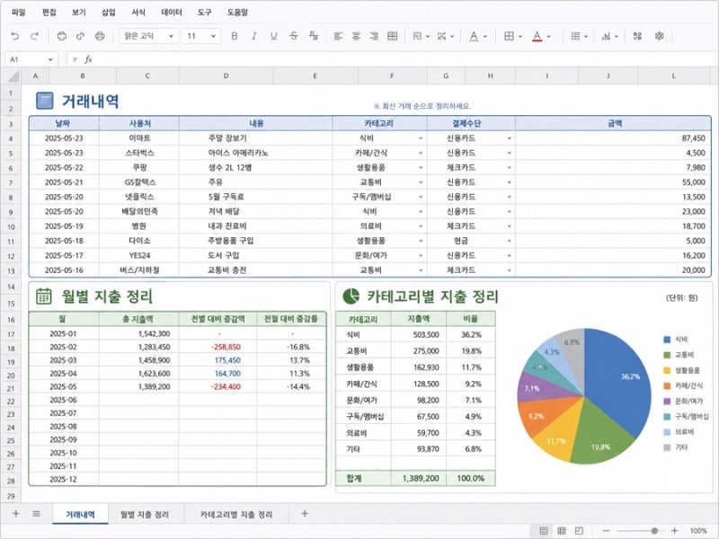Image resolution: width=719 pixels, height=539 pixels.
Task: Click the vertical alignment icon
Action: (x=417, y=36)
